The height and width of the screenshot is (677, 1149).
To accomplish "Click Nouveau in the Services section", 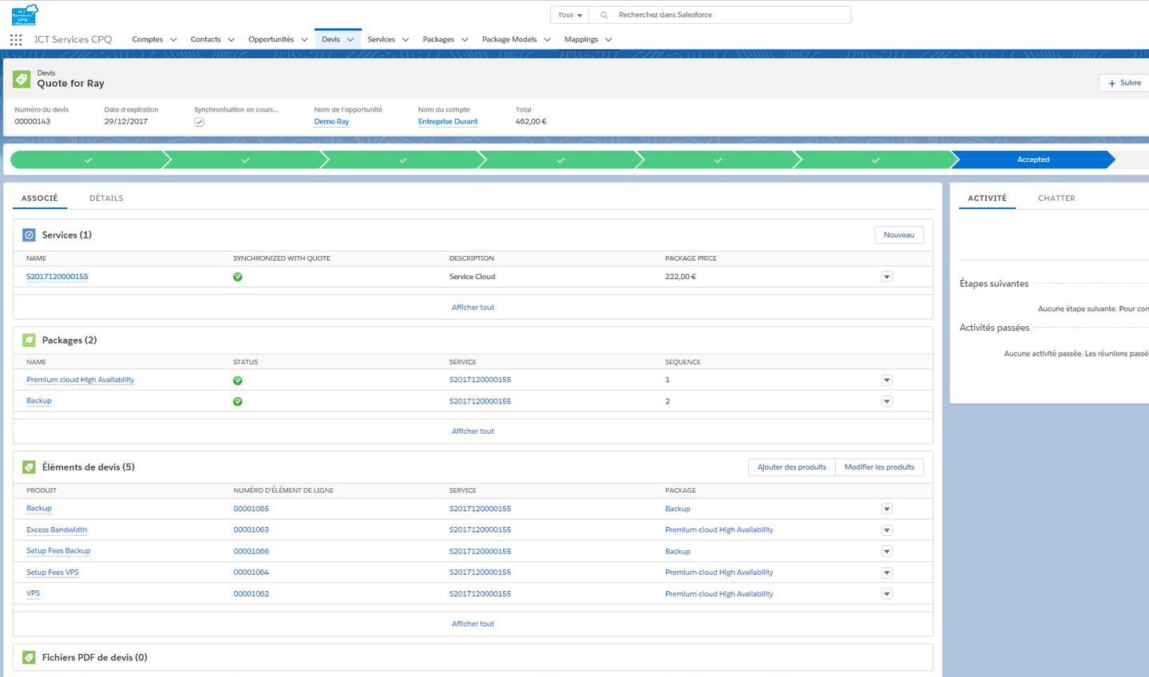I will [x=899, y=235].
